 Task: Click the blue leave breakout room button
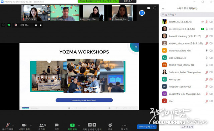coord(147,127)
